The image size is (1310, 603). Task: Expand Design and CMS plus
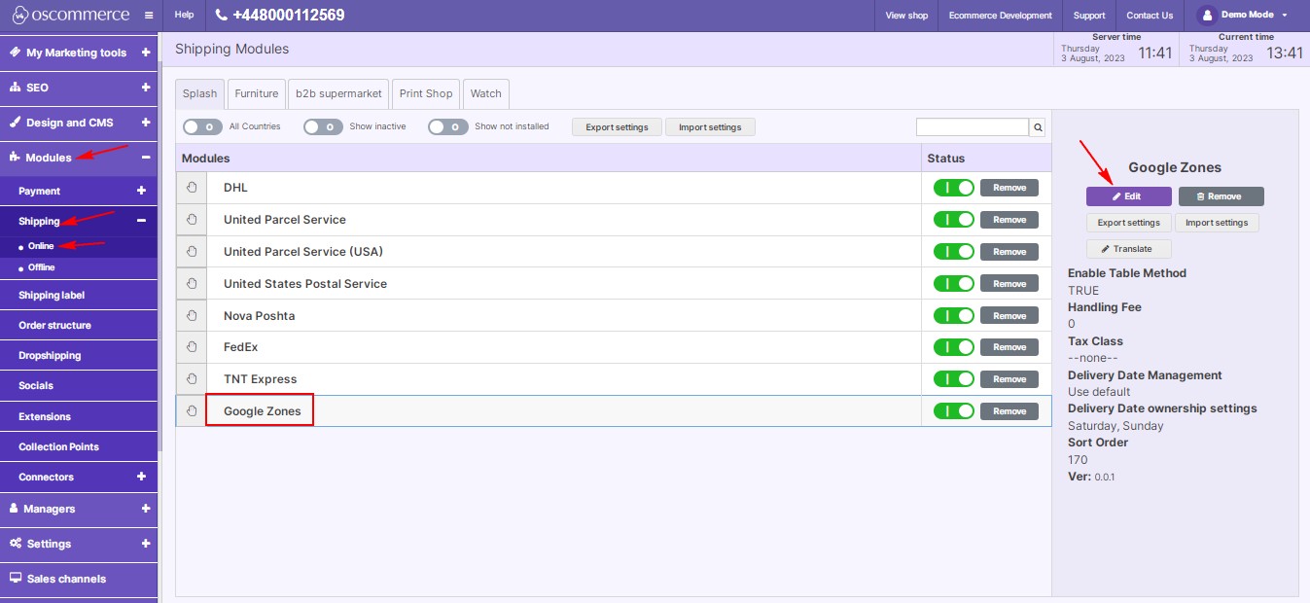[146, 123]
